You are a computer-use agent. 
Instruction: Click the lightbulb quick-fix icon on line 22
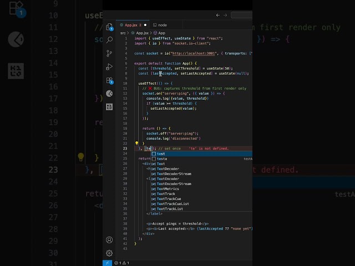tap(136, 143)
